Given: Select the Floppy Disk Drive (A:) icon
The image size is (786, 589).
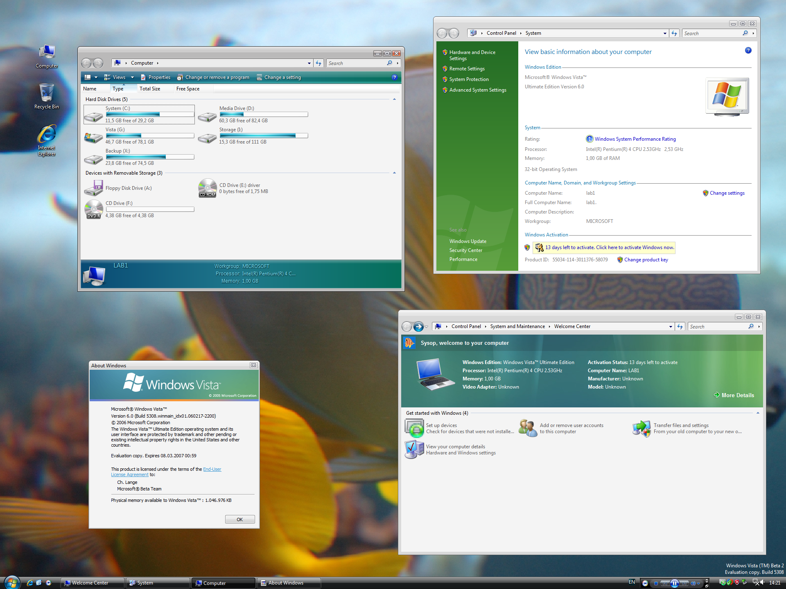Looking at the screenshot, I should click(x=94, y=188).
